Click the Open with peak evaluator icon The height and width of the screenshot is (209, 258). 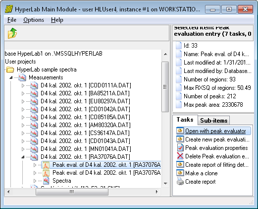pyautogui.click(x=180, y=131)
